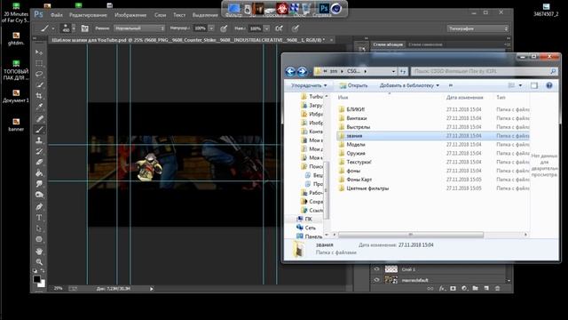Click the new layer icon in Layers panel
Image resolution: width=568 pixels, height=320 pixels.
pyautogui.click(x=486, y=288)
